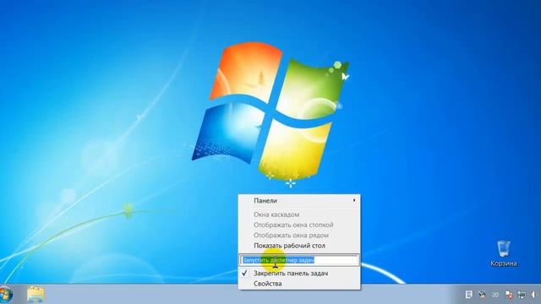Open the Корзина recycle bin icon
Image resolution: width=541 pixels, height=304 pixels.
504,253
